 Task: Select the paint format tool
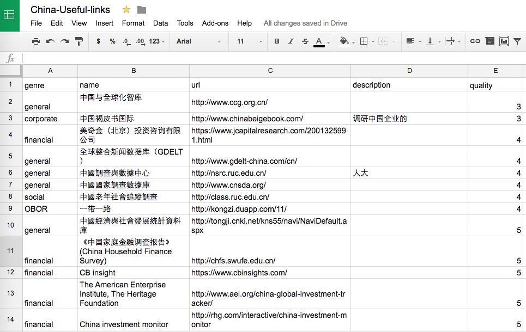coord(78,41)
